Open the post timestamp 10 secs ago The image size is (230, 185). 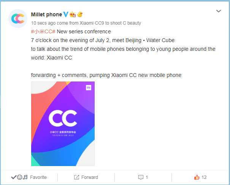(44, 23)
